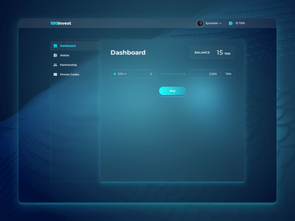Click the wallet icon in the header

click(231, 23)
